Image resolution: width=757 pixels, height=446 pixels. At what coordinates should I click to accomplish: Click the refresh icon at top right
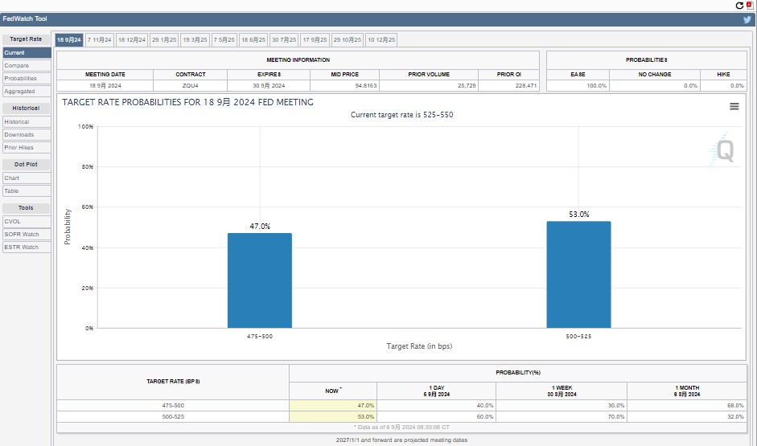(x=740, y=5)
